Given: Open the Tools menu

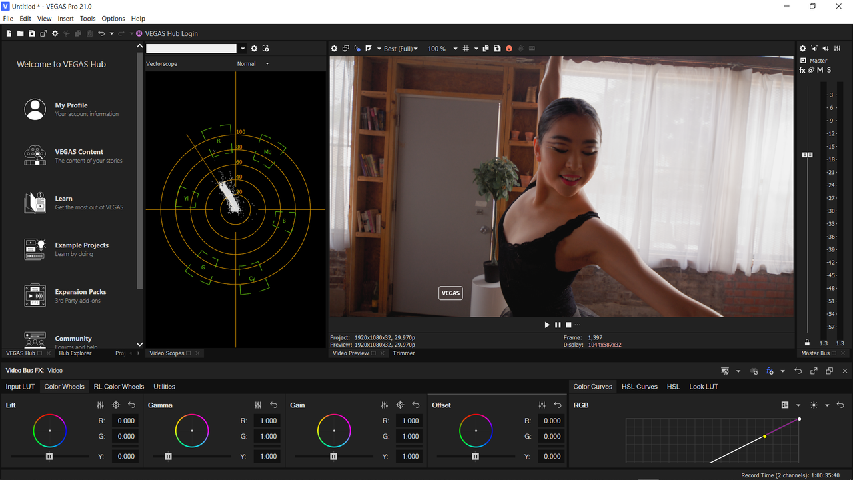Looking at the screenshot, I should (87, 19).
